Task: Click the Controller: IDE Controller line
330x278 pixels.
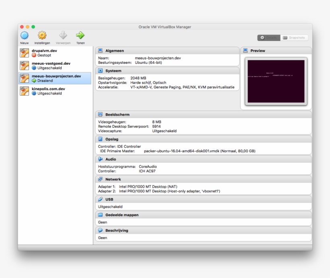Action: click(120, 147)
